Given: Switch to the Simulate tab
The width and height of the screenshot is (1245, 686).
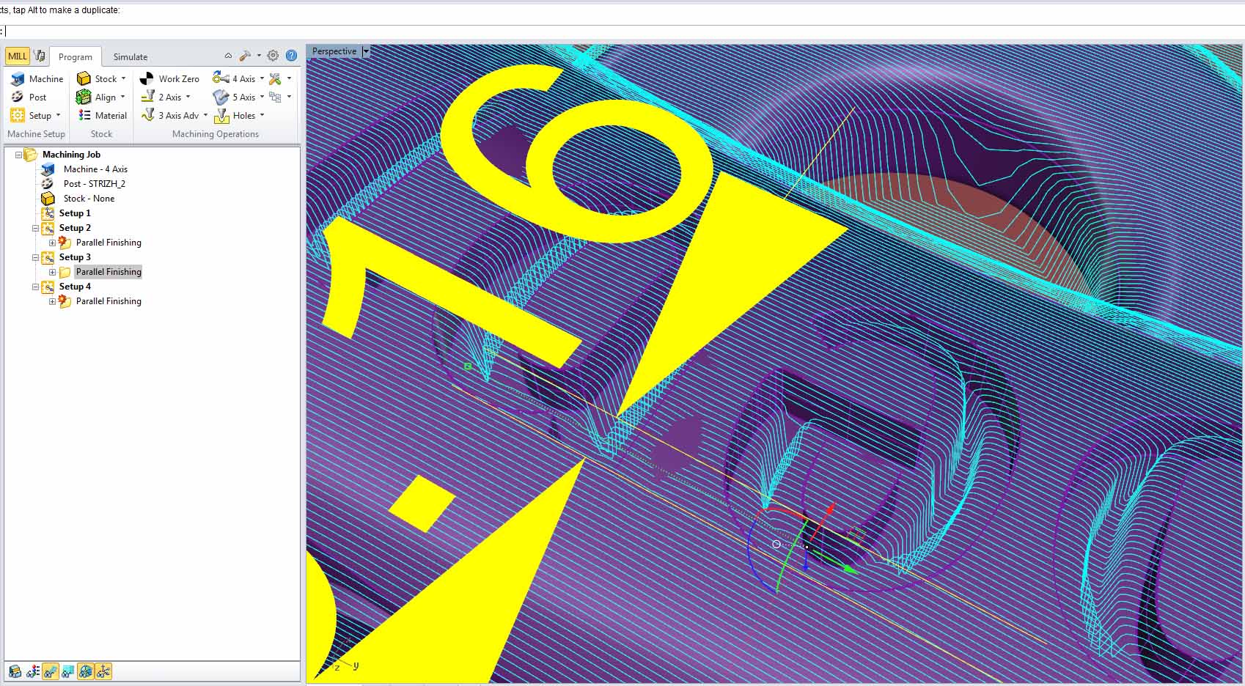Looking at the screenshot, I should coord(130,56).
